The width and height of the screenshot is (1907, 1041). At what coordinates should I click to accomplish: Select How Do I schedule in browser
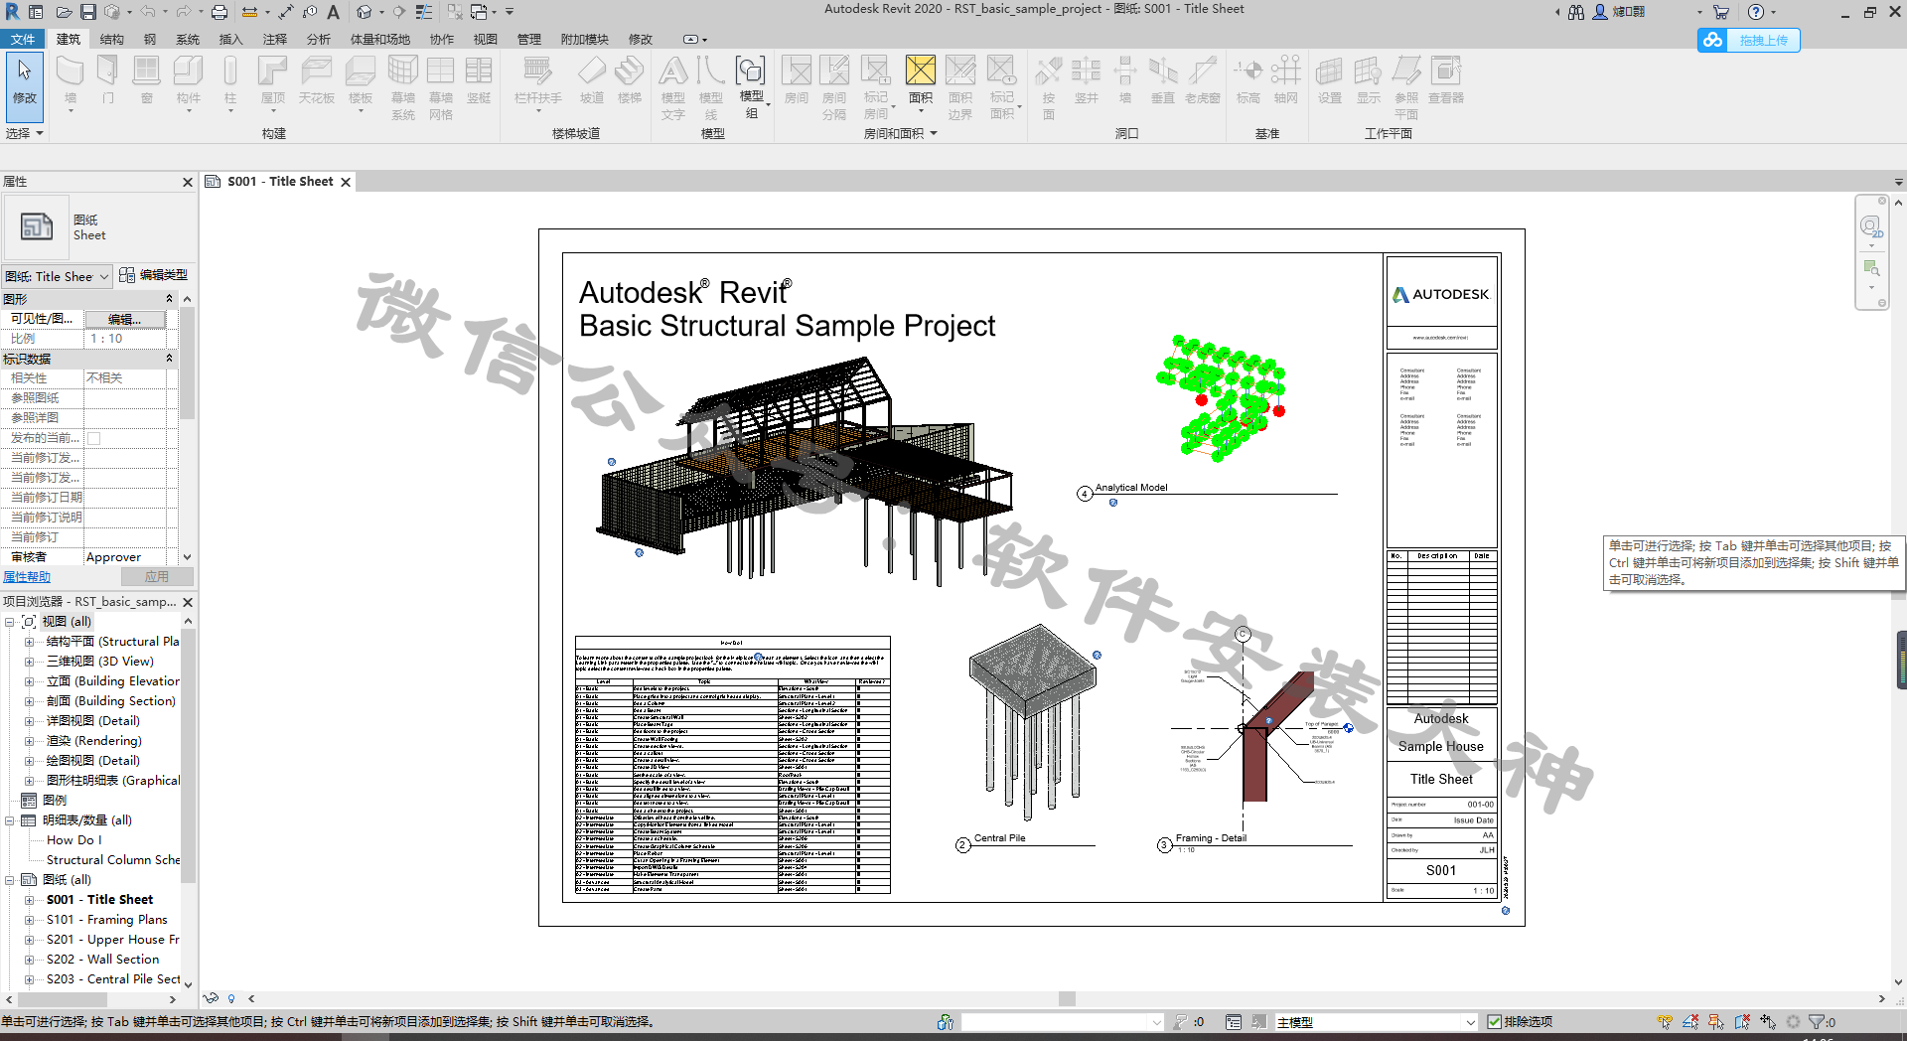click(x=73, y=840)
